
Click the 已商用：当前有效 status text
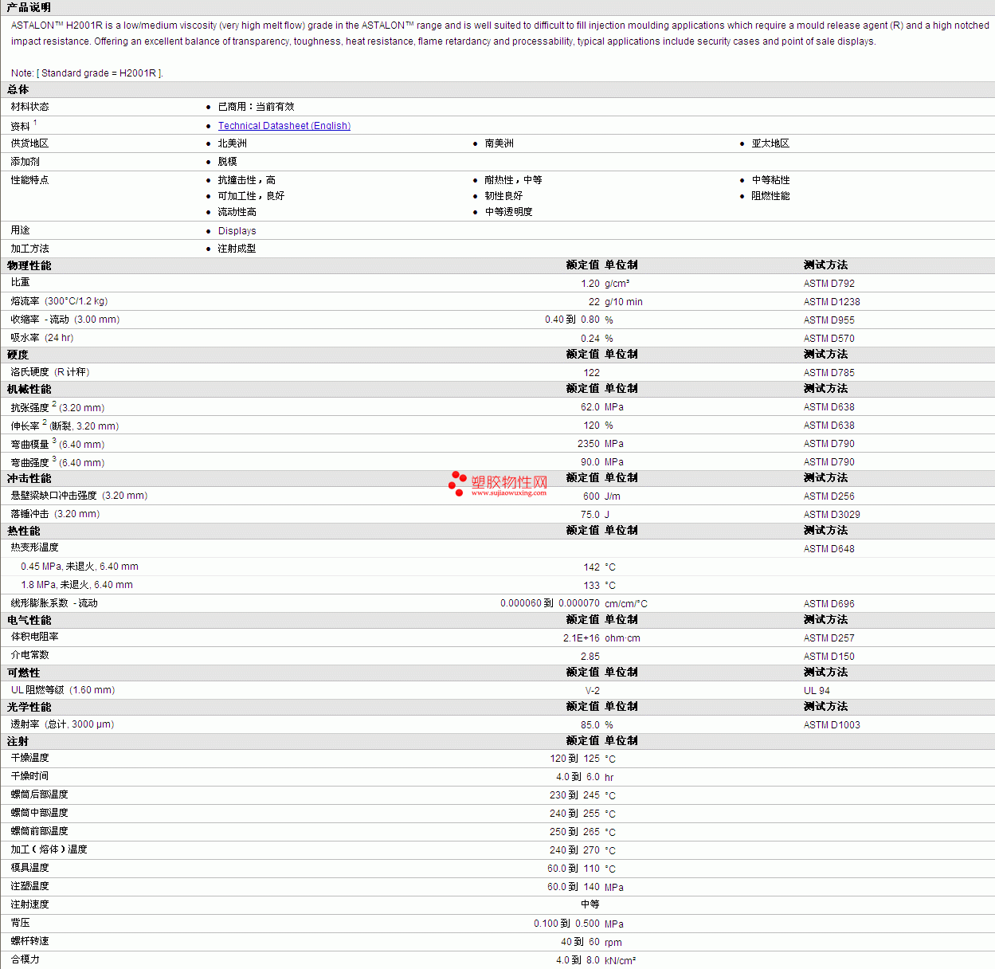coord(257,107)
